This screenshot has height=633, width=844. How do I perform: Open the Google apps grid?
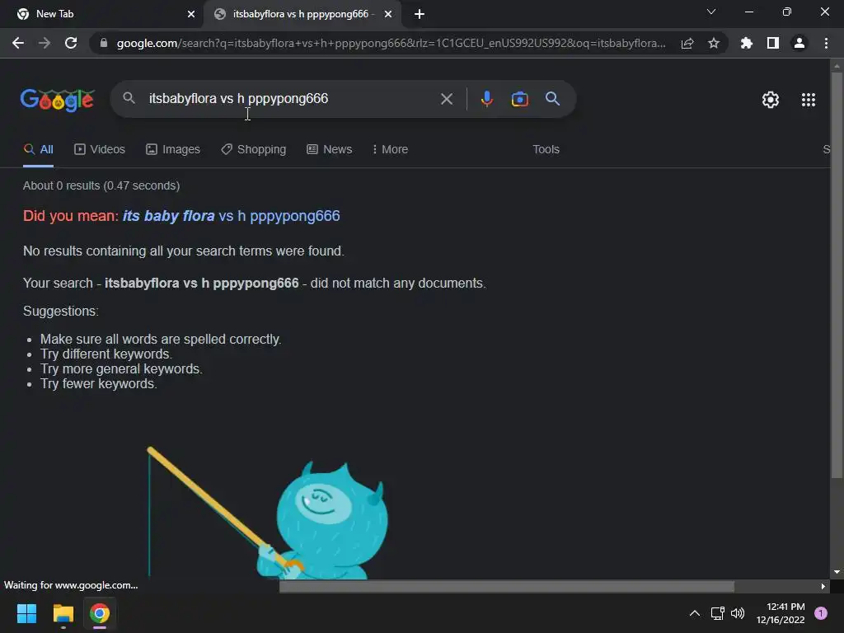(x=809, y=100)
